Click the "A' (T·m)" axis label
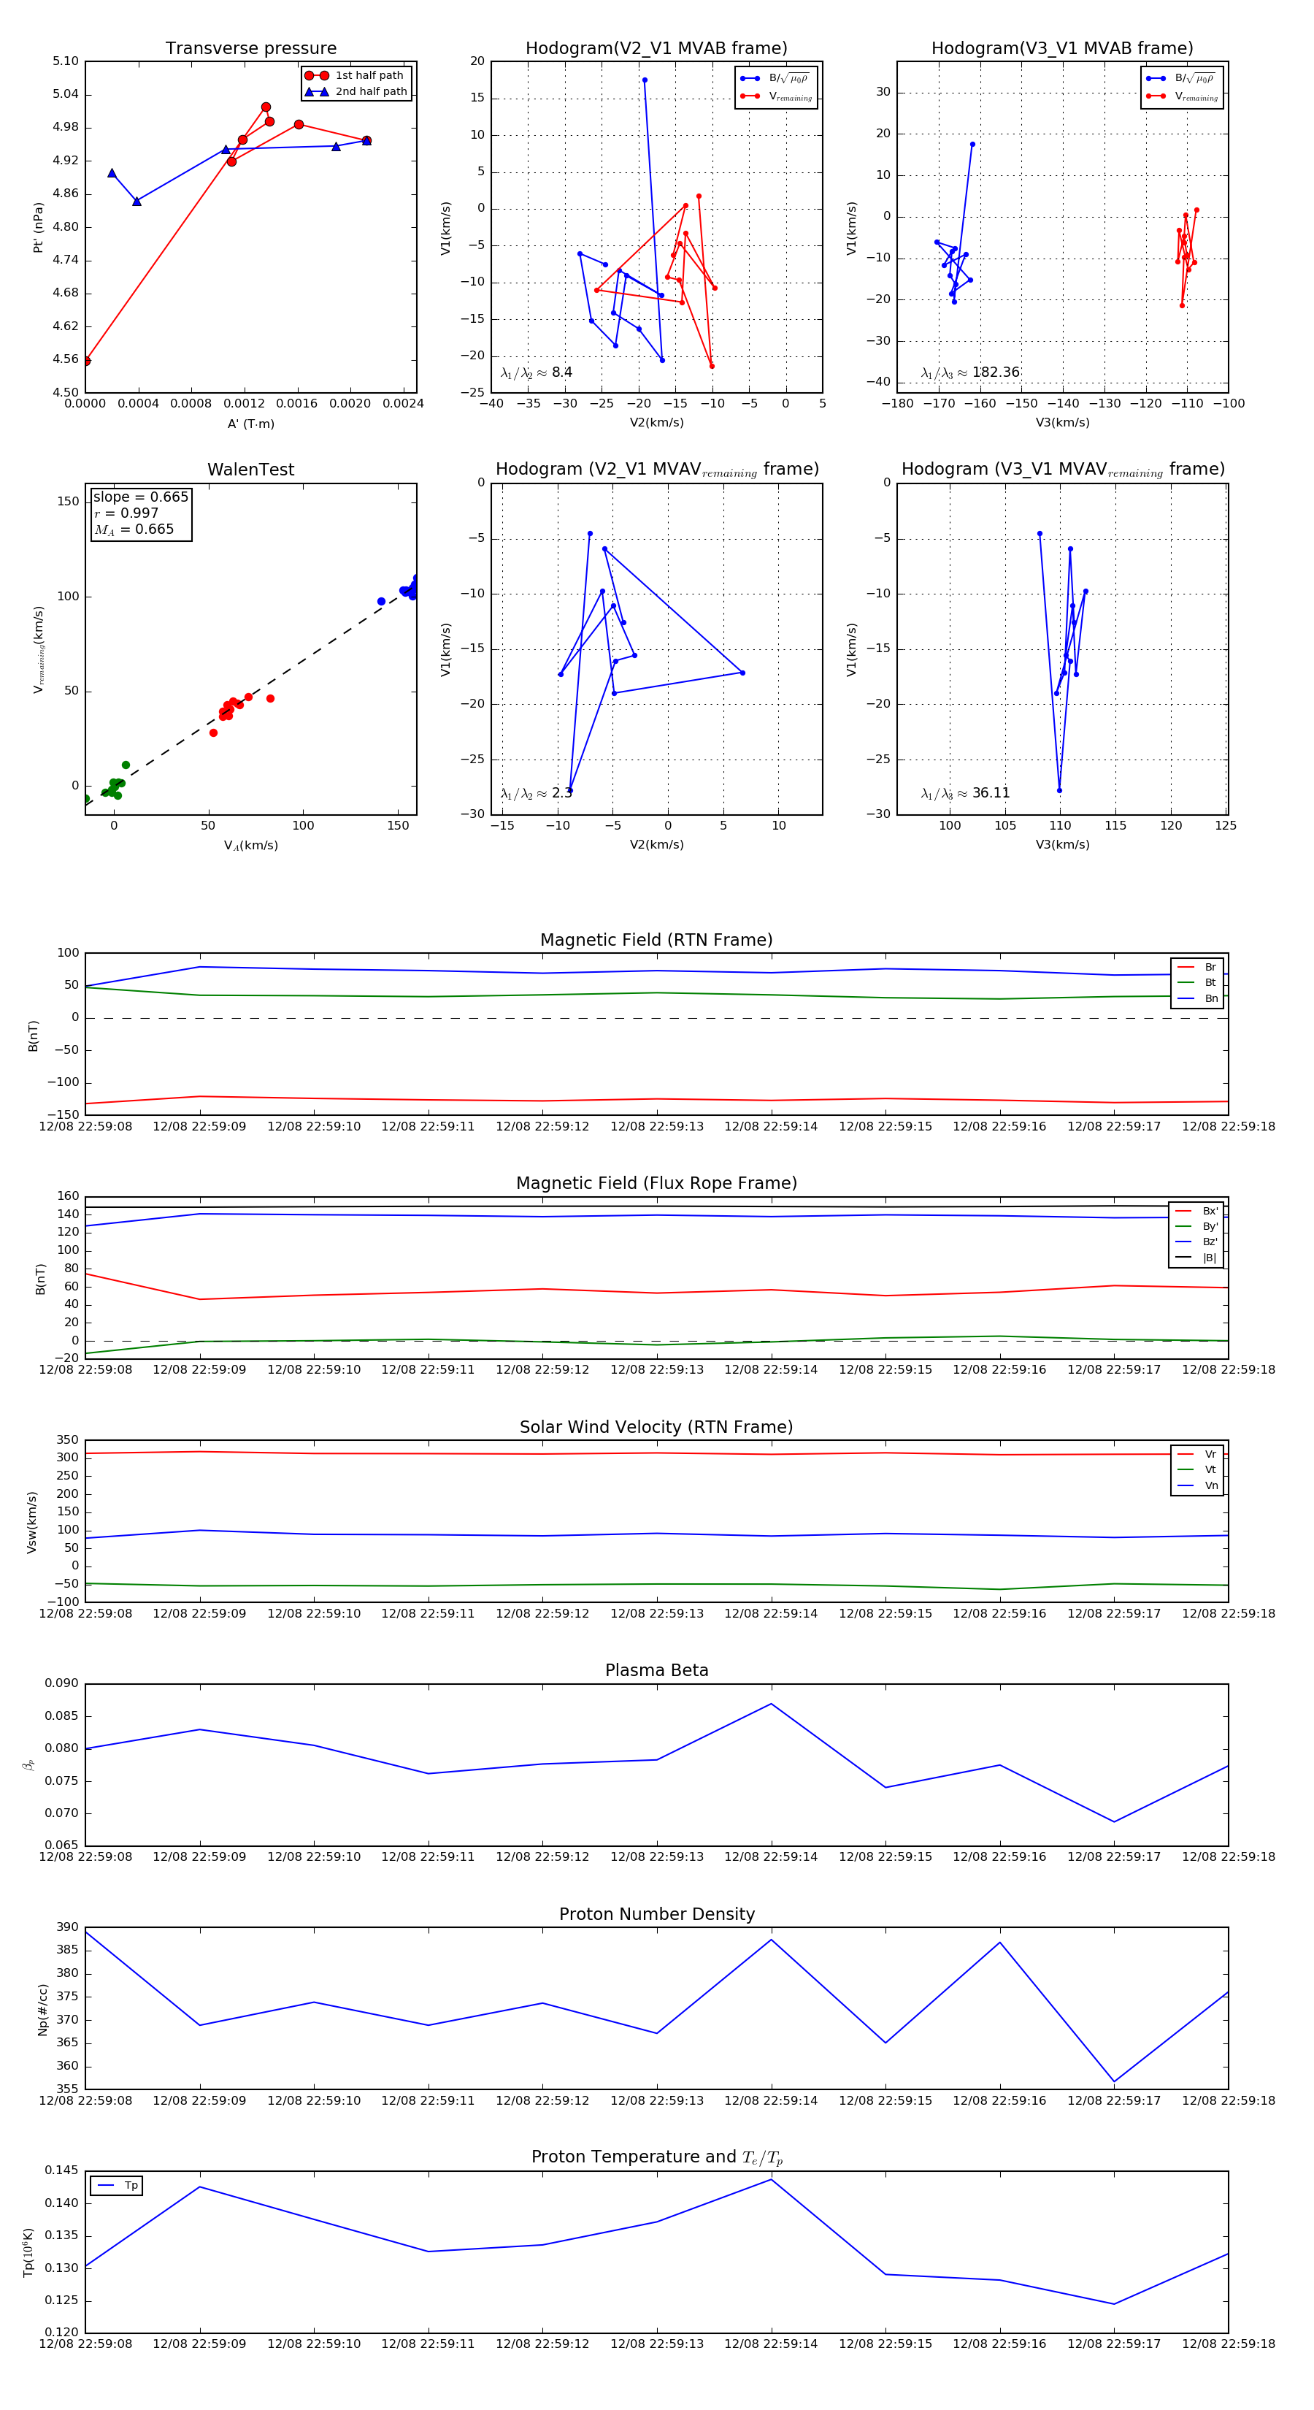Image resolution: width=1314 pixels, height=2410 pixels. click(250, 424)
